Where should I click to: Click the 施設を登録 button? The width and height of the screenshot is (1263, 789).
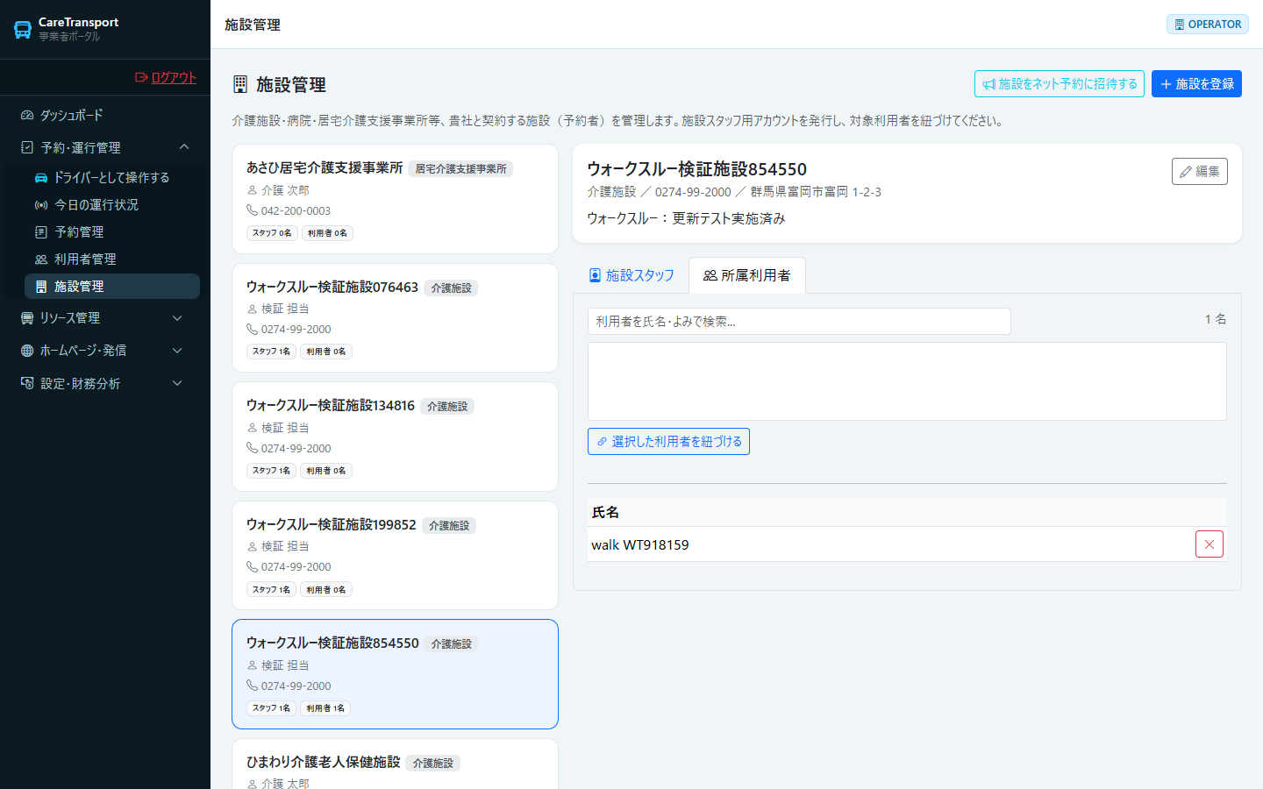[1196, 84]
